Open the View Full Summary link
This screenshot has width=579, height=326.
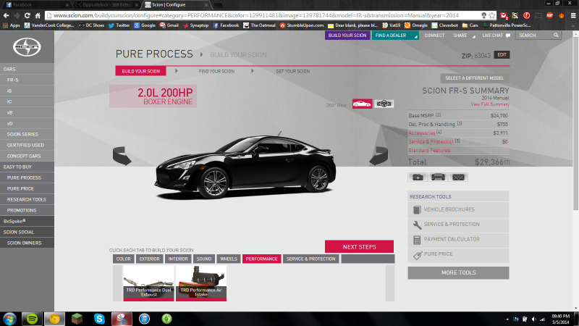tap(490, 104)
